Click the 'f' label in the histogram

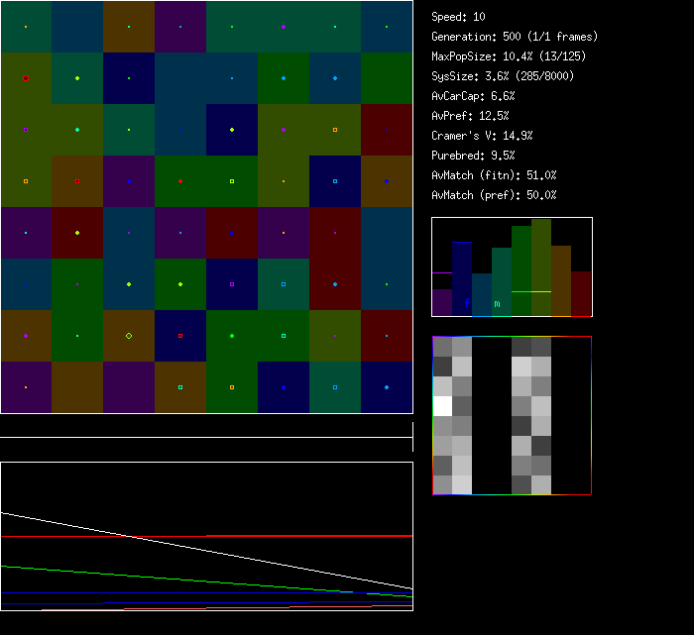point(466,303)
